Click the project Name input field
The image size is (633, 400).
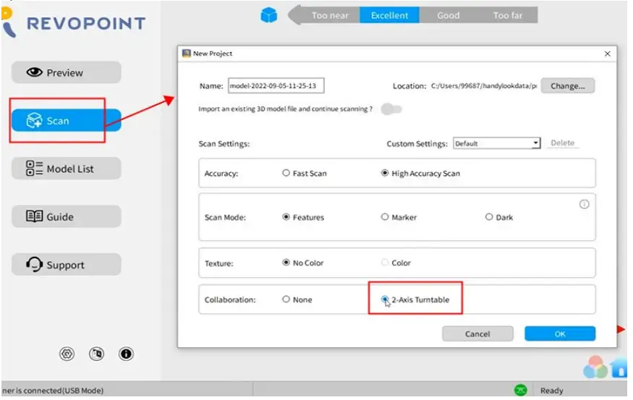point(276,85)
